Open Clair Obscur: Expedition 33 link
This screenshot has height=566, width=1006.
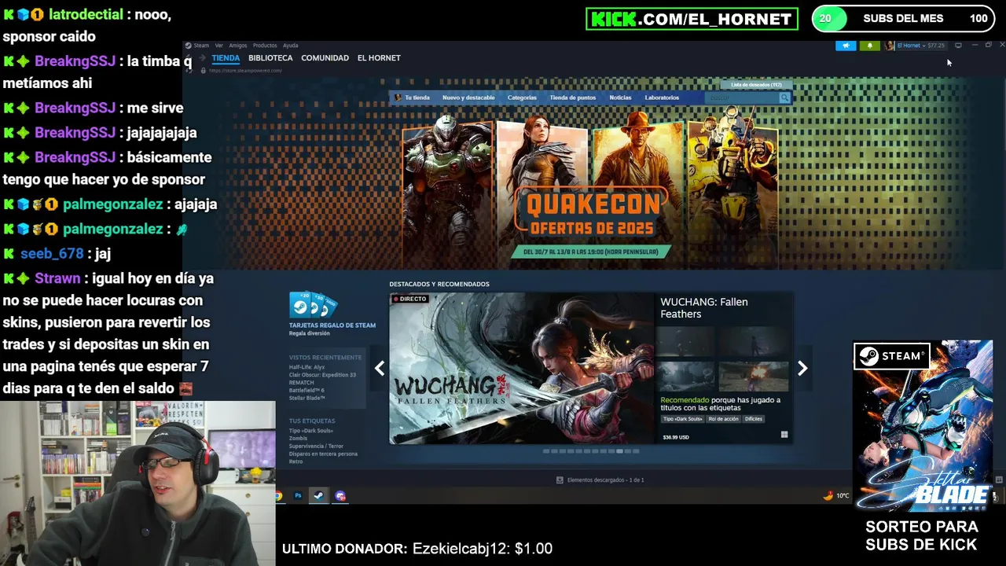[322, 375]
